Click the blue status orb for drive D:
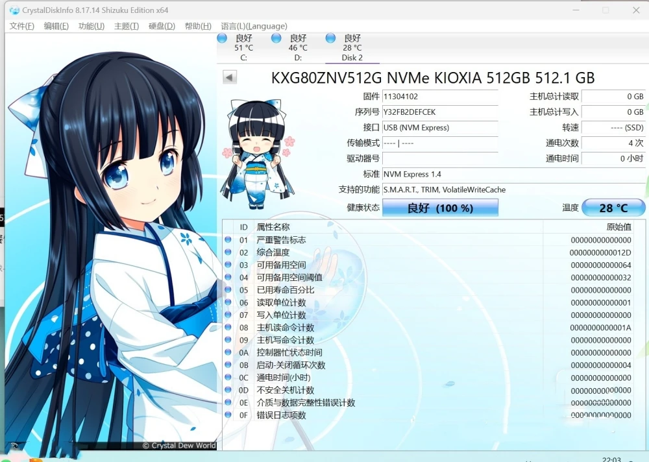The height and width of the screenshot is (462, 649). (276, 38)
